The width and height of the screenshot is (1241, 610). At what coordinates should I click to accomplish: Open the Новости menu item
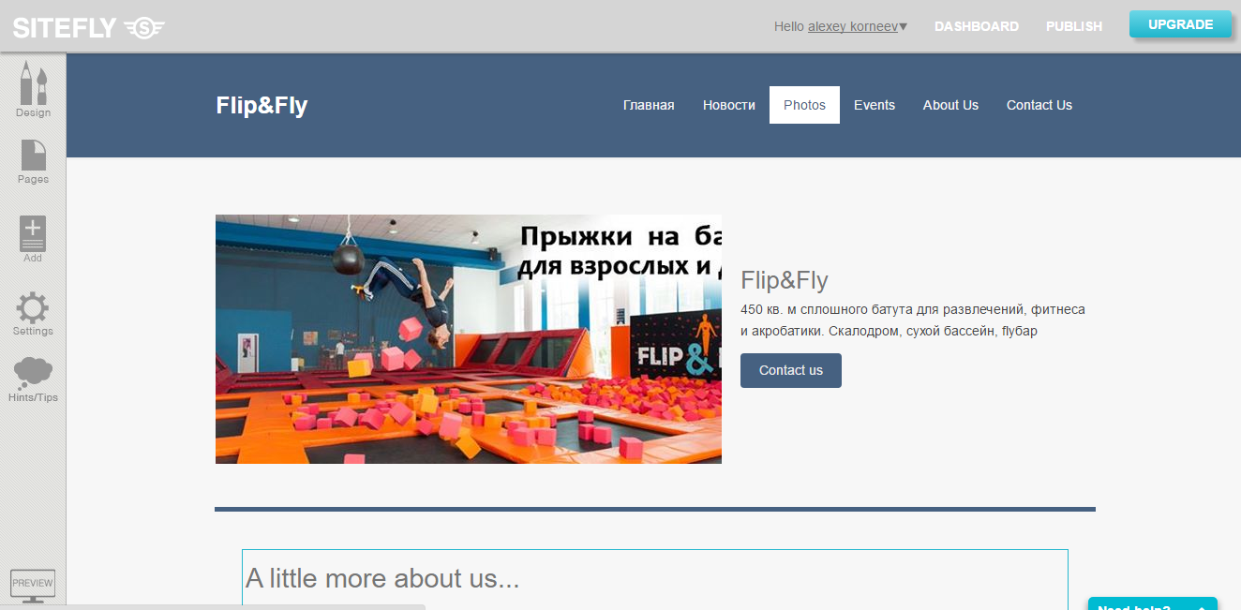[x=729, y=105]
